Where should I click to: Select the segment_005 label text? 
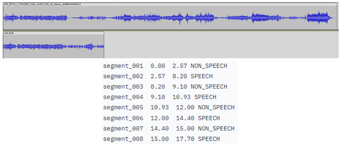click(123, 107)
